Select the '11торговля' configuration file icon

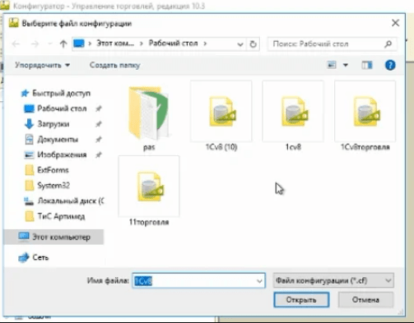pyautogui.click(x=149, y=187)
